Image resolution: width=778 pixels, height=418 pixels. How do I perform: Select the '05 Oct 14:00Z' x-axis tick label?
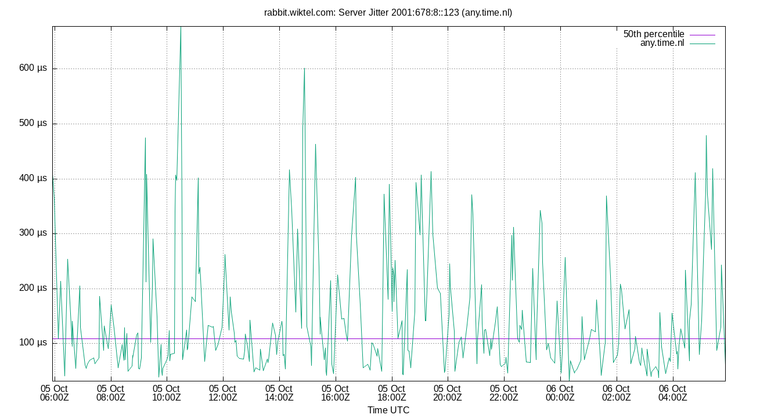[279, 393]
